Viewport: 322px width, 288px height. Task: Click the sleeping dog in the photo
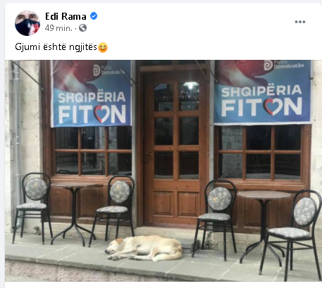tap(144, 249)
